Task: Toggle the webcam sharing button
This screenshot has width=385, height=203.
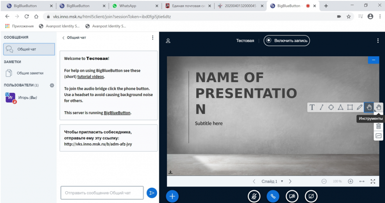Action: pos(292,196)
